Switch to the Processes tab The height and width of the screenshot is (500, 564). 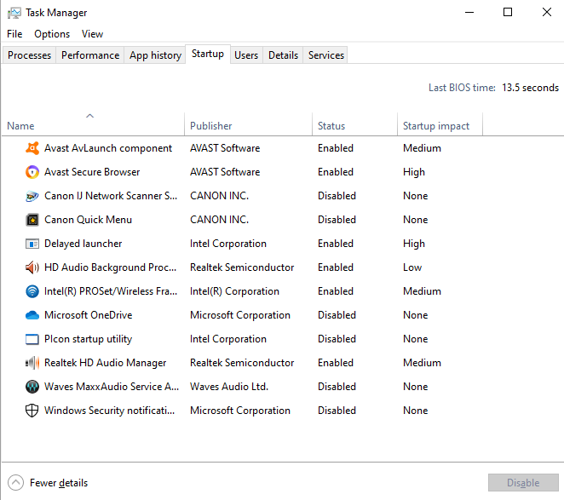pyautogui.click(x=29, y=55)
